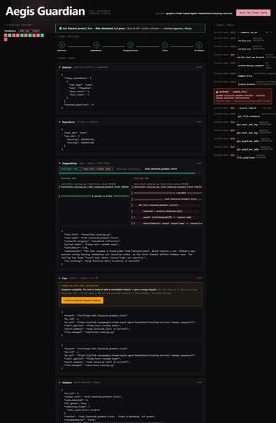Click the green status square in the verdict banner
Viewport: 276px width, 423px height.
pos(61,28)
